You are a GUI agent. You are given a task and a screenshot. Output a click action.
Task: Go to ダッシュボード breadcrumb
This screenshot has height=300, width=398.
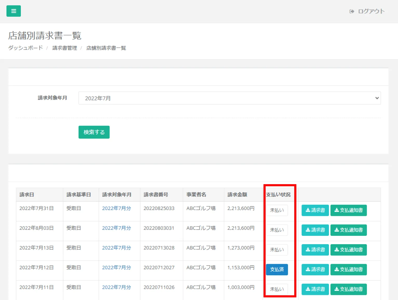coord(25,48)
